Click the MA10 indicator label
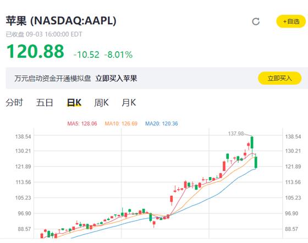The width and height of the screenshot is (308, 243). tap(121, 124)
